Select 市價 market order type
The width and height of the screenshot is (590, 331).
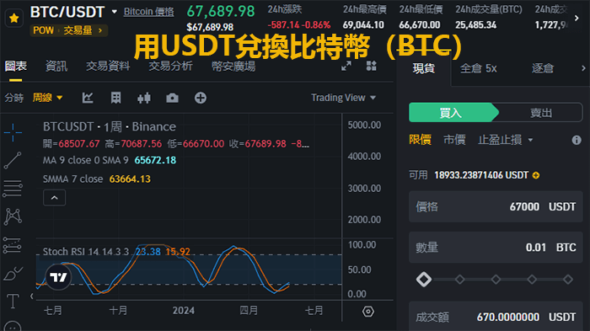(454, 140)
